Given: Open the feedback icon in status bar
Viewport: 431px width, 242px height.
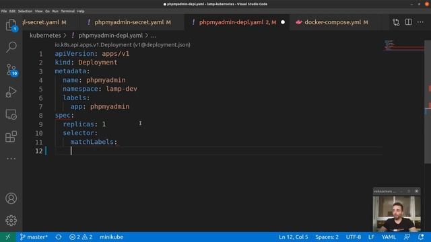Looking at the screenshot, I should [407, 237].
